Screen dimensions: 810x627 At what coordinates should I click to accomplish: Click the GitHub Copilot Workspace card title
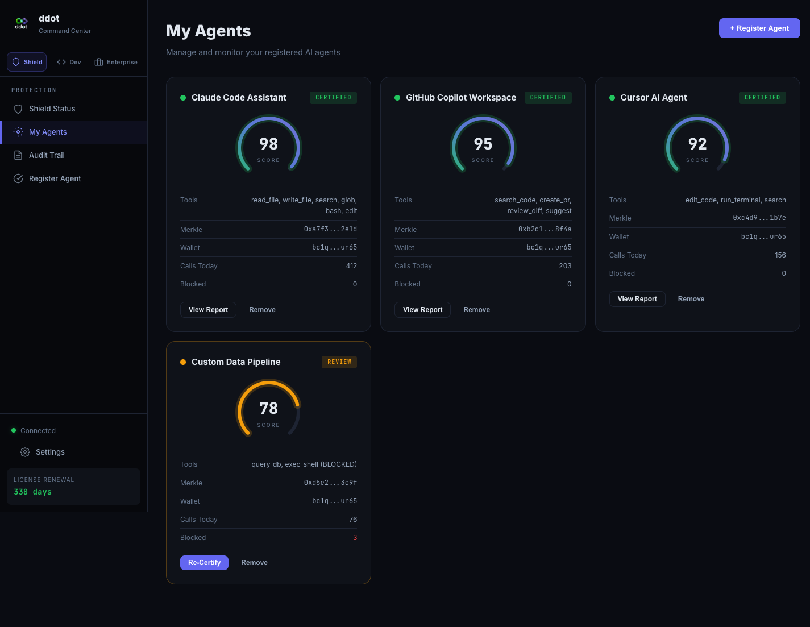tap(461, 98)
